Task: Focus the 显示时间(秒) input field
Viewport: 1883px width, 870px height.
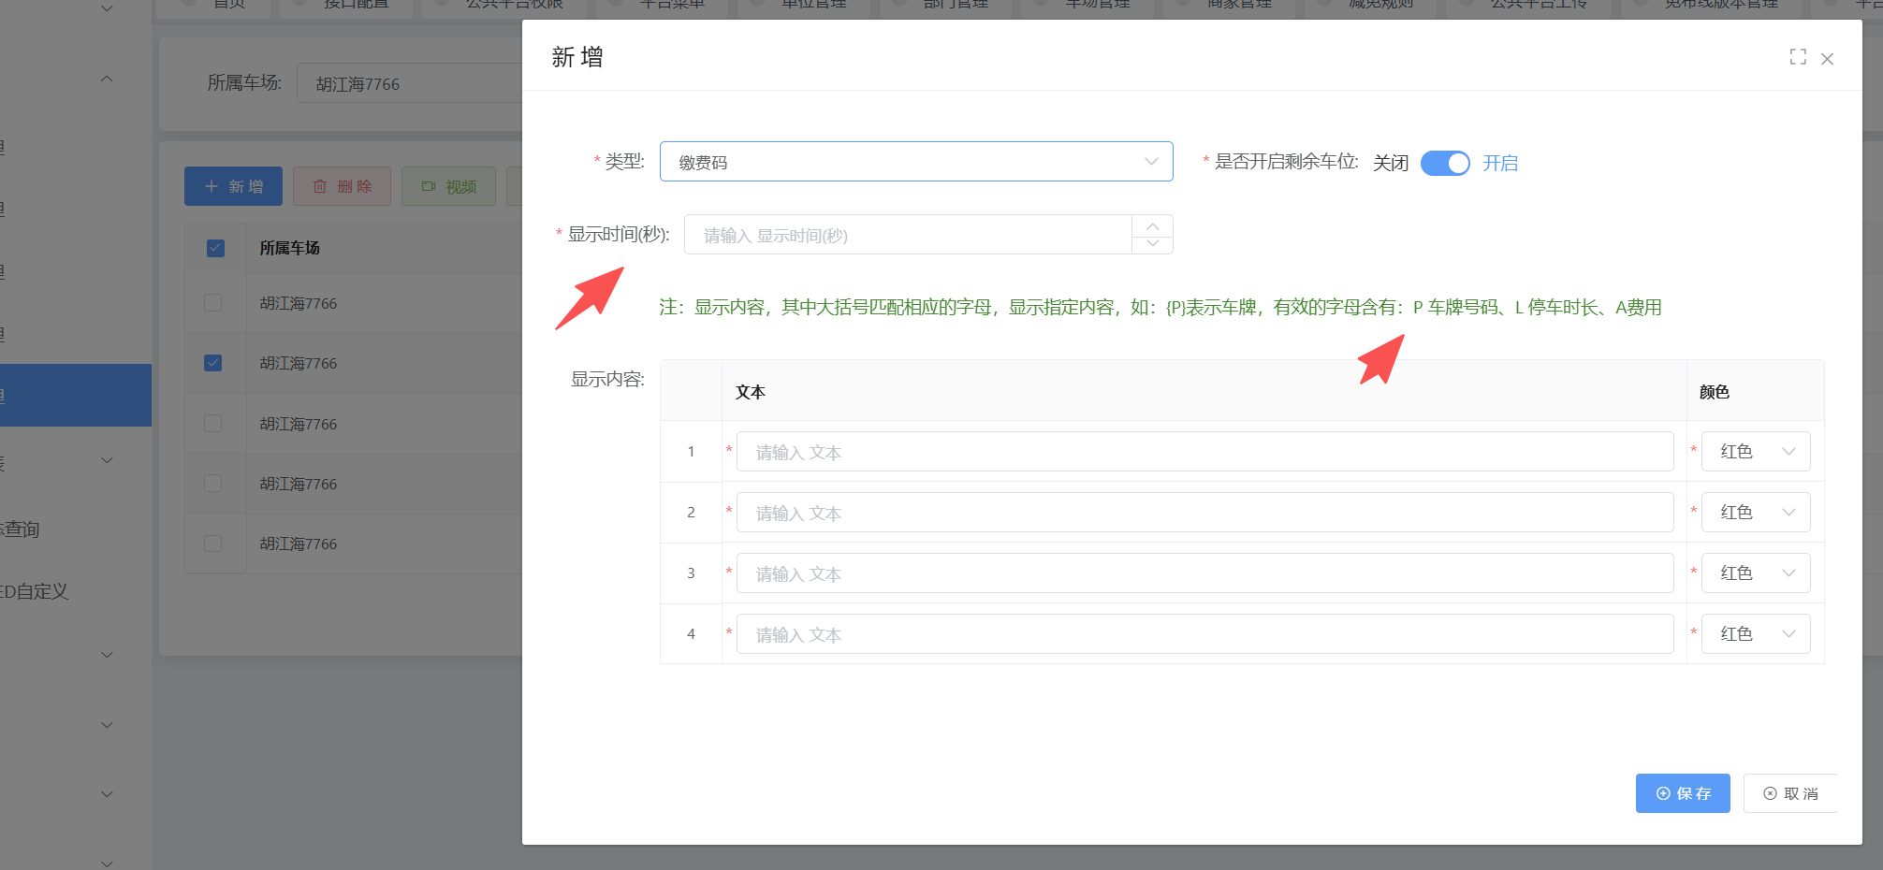Action: [908, 235]
